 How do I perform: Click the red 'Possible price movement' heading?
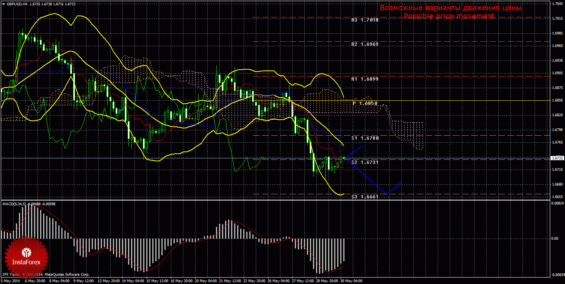[449, 16]
